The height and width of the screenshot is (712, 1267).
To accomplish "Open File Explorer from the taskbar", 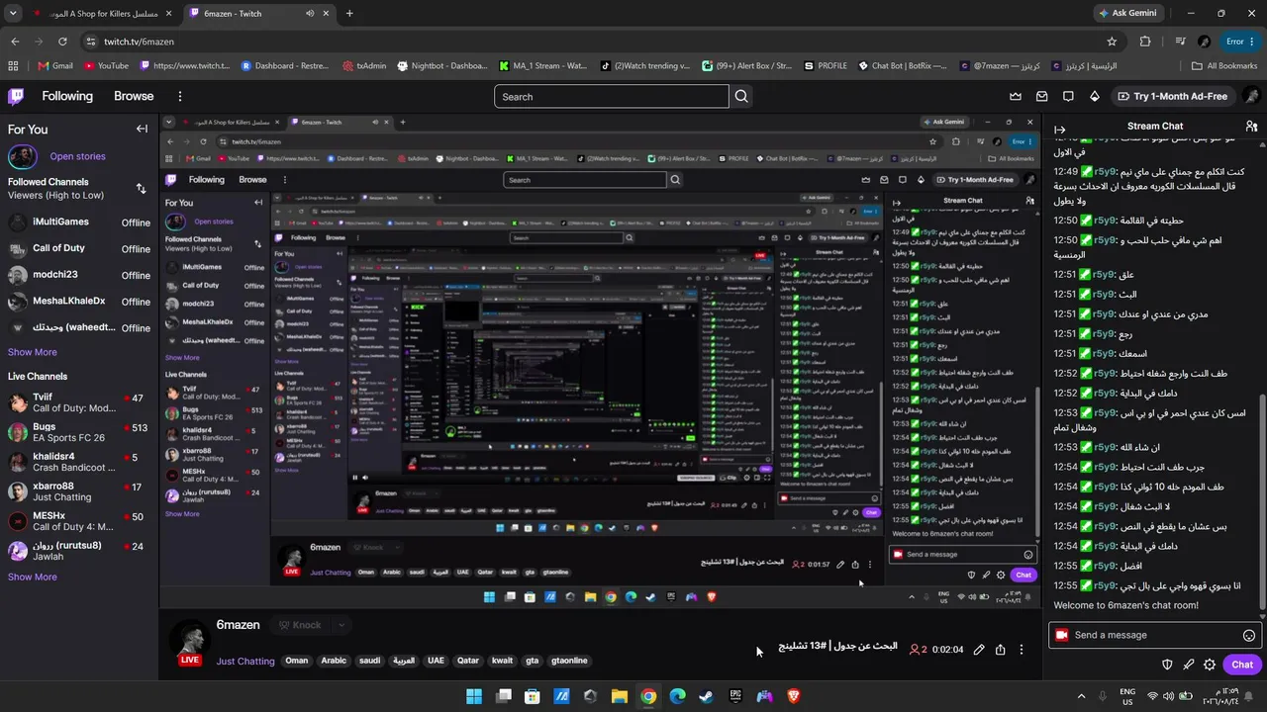I will pyautogui.click(x=619, y=696).
